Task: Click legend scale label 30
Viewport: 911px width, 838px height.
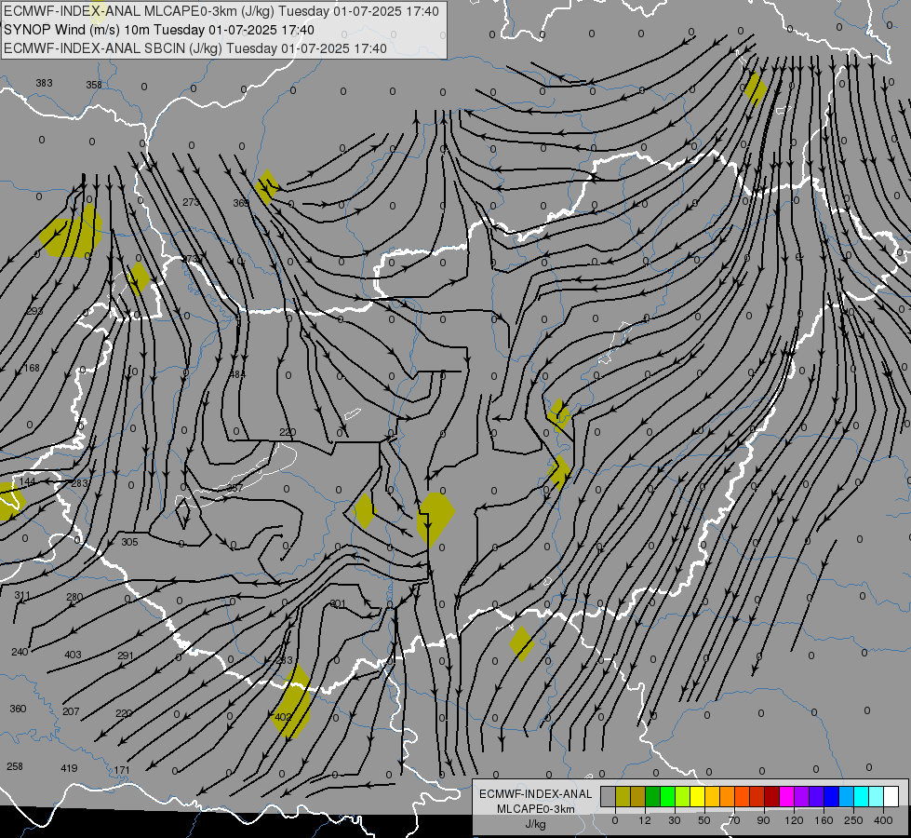Action: click(675, 820)
